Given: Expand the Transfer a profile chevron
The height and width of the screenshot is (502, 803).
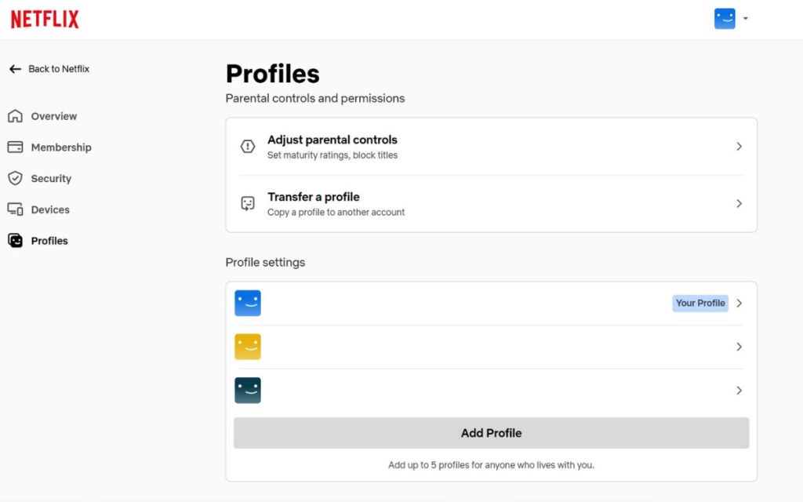Looking at the screenshot, I should pyautogui.click(x=739, y=204).
